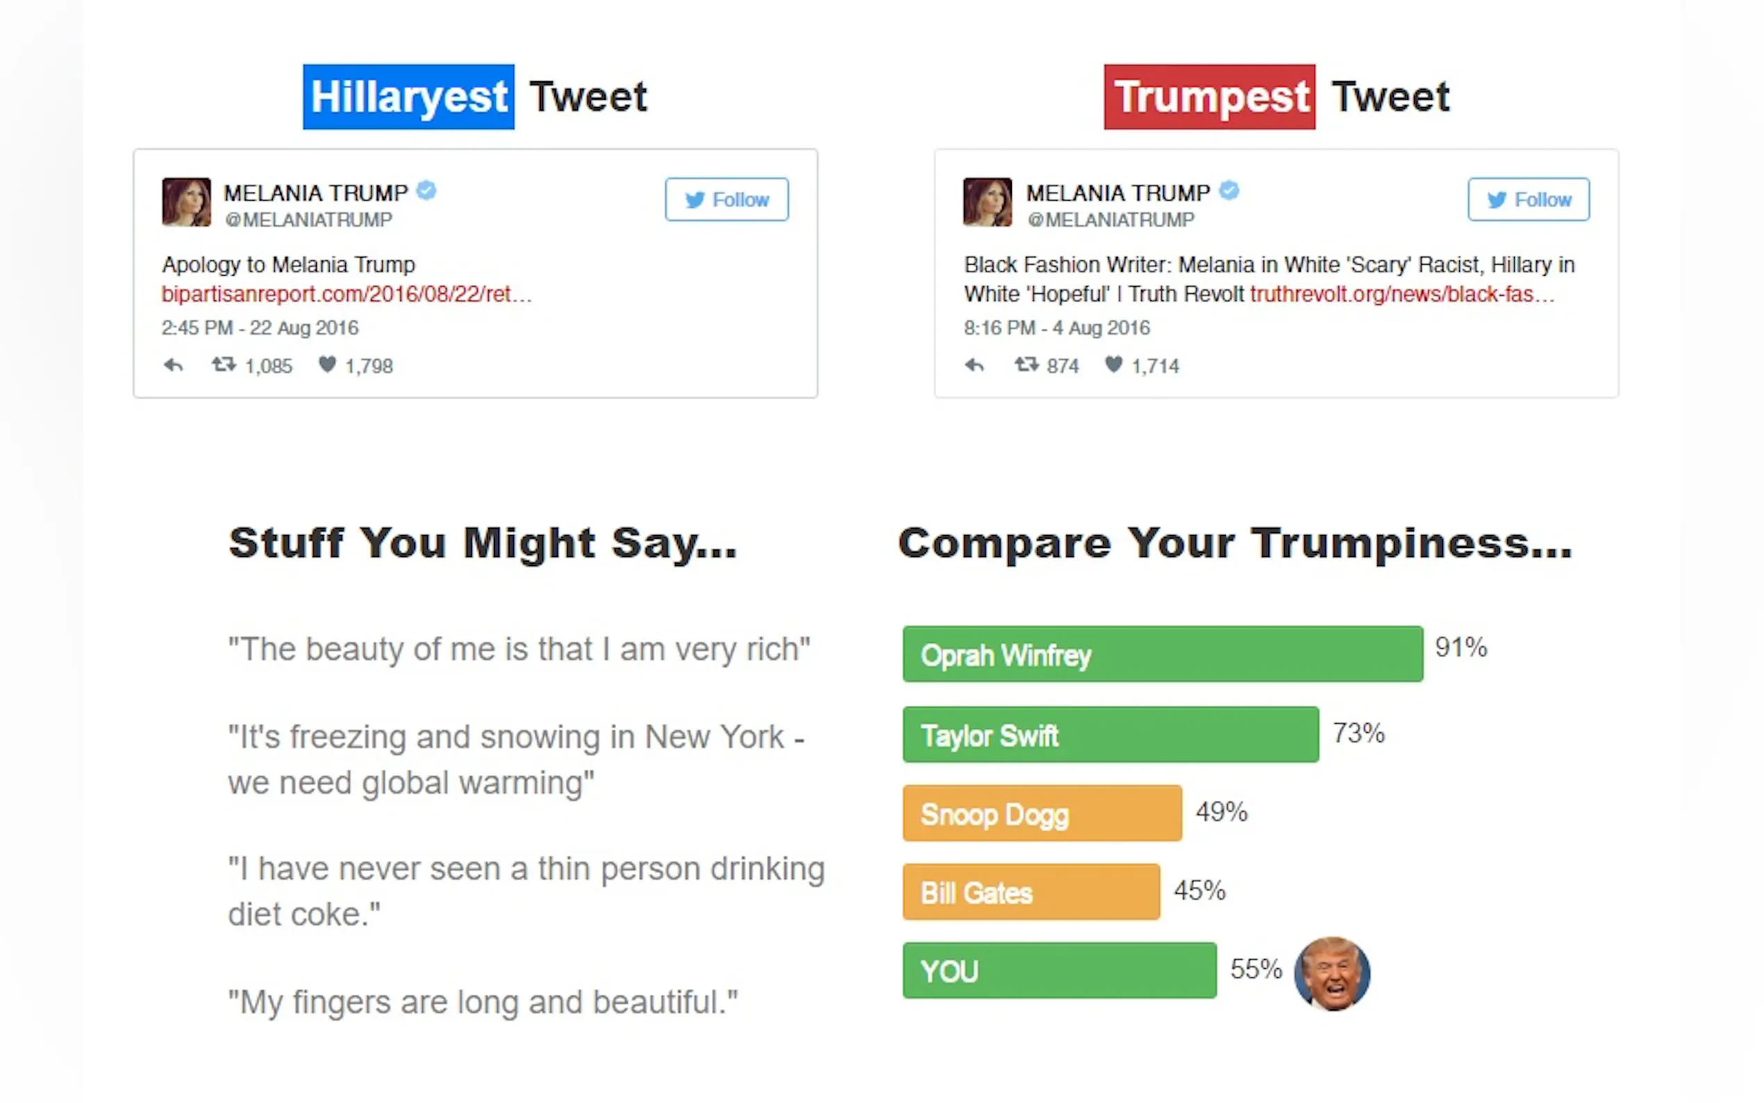Click reply arrow on the Hillaryest tweet
The image size is (1764, 1103).
[173, 365]
